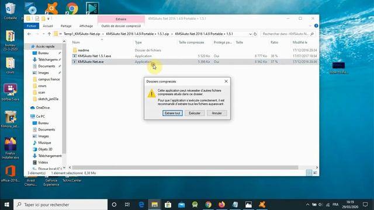
Task: Open scan folder in sidebar
Action: coord(41,92)
